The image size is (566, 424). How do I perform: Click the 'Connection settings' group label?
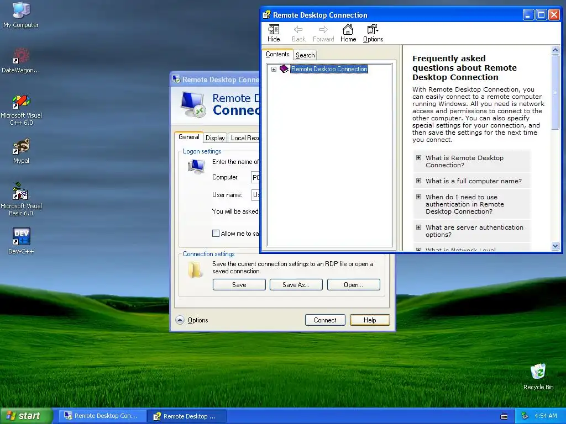point(208,254)
